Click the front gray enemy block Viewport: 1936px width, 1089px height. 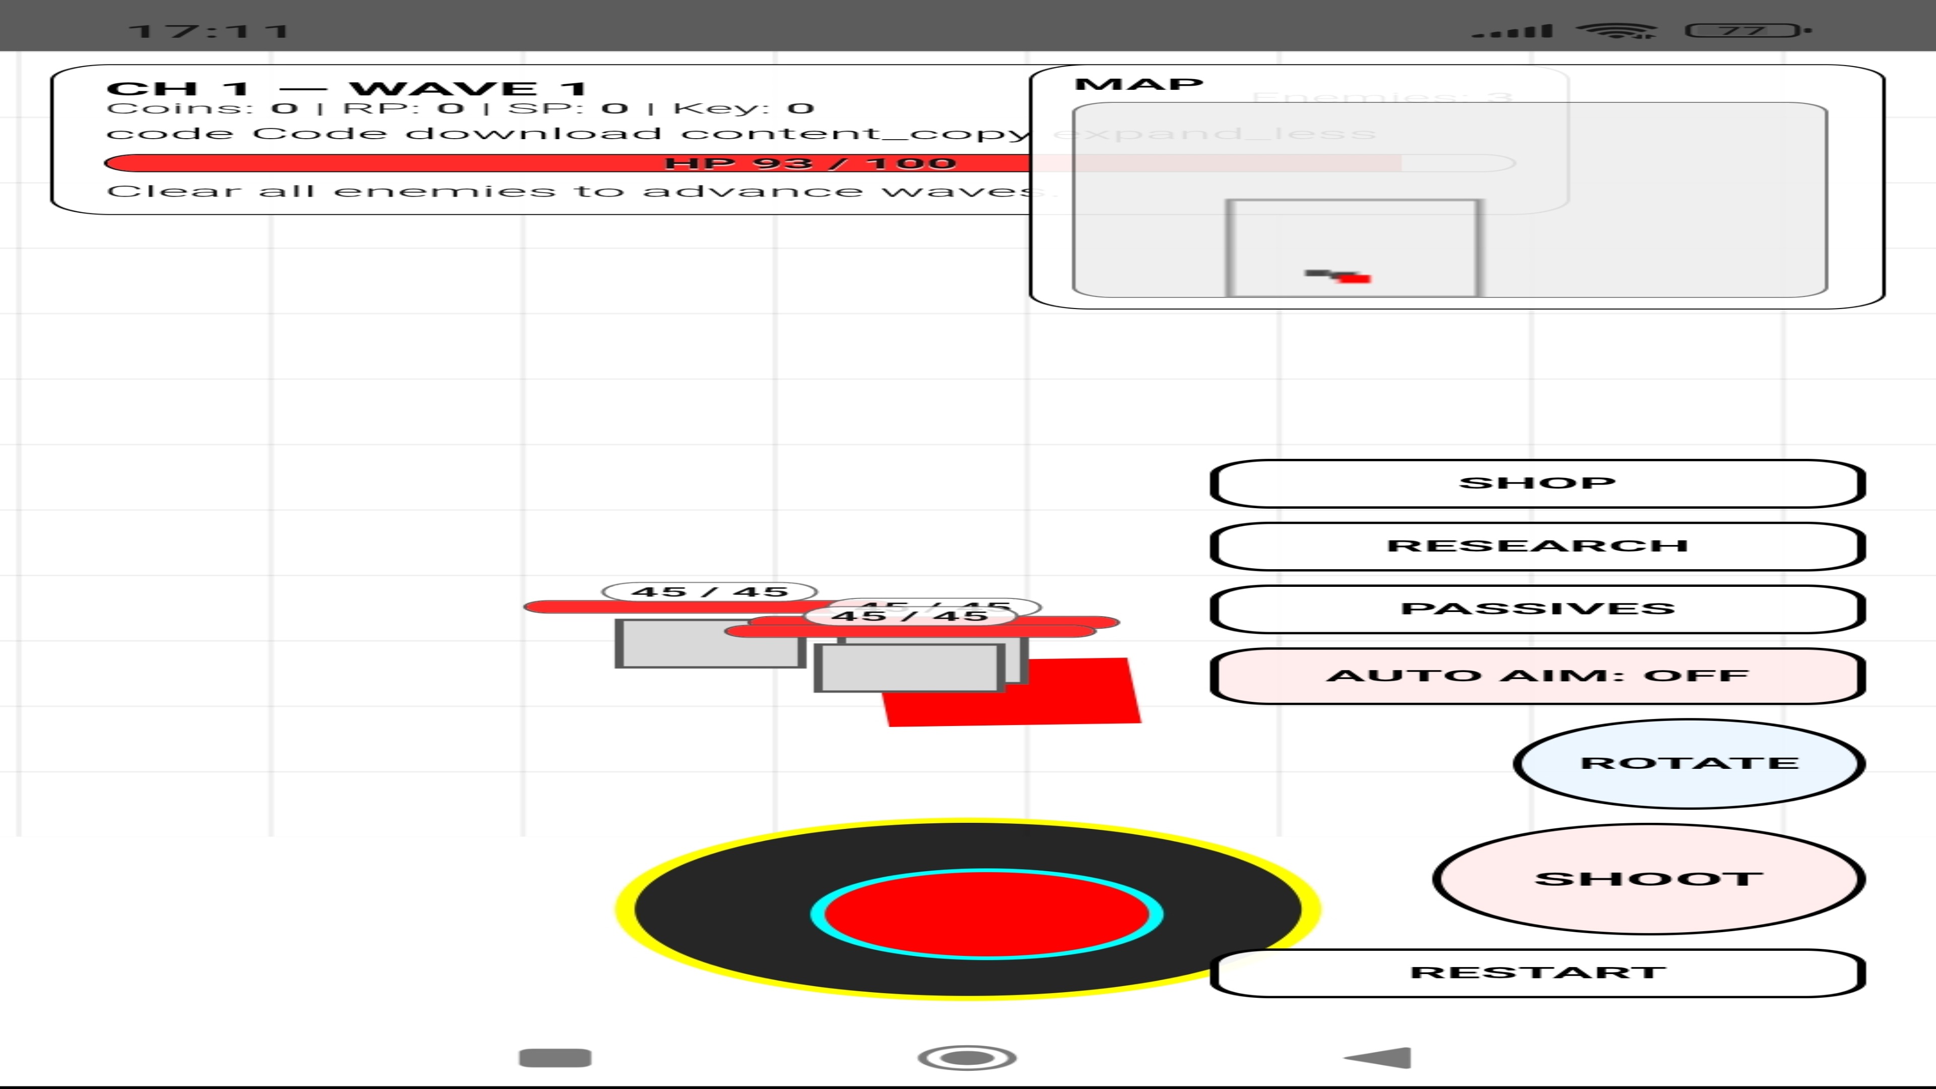(x=910, y=668)
